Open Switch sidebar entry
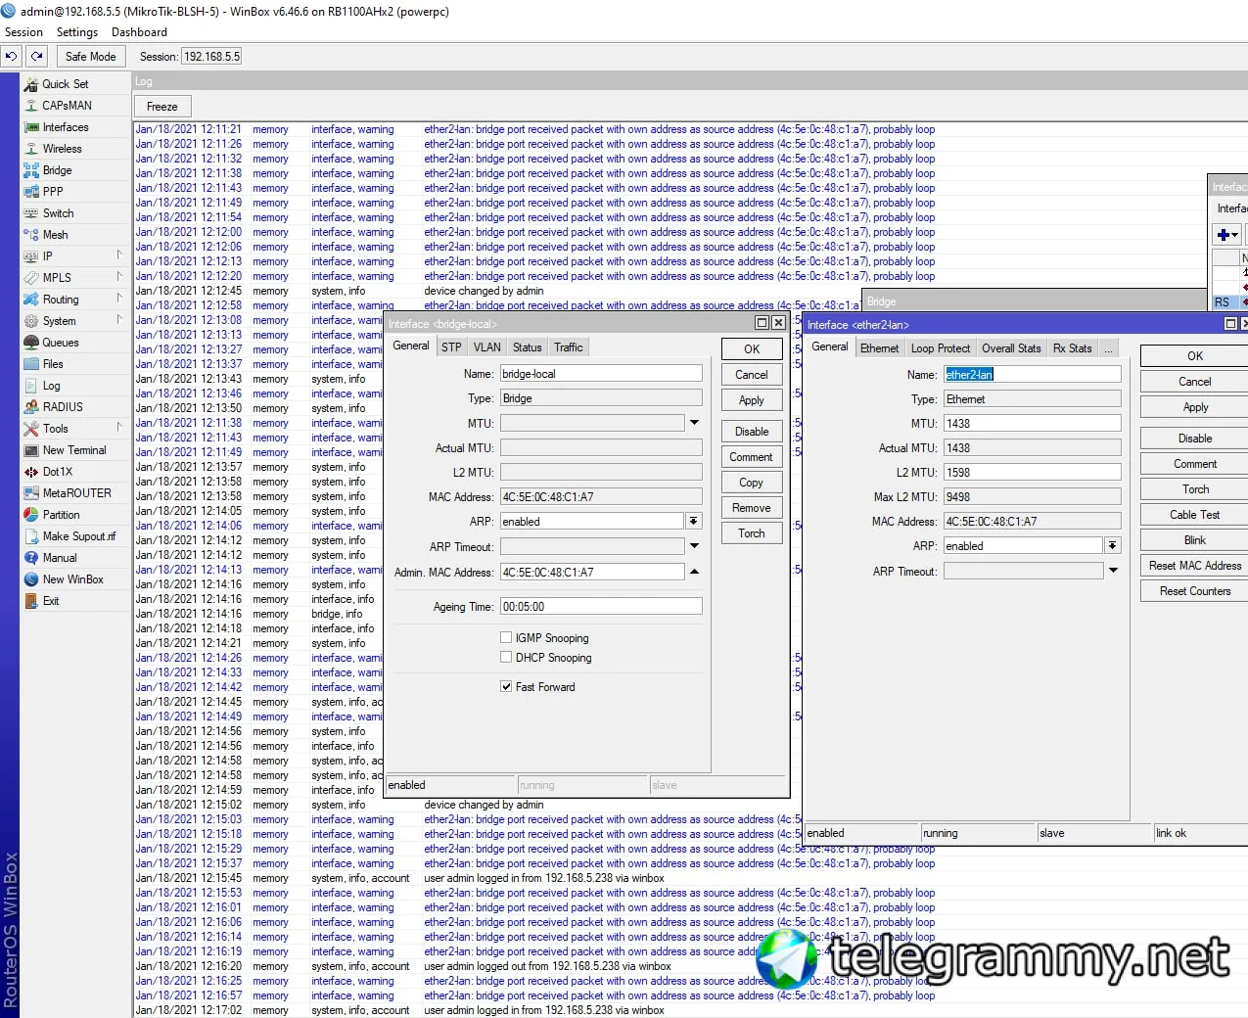The image size is (1248, 1018). pos(58,213)
